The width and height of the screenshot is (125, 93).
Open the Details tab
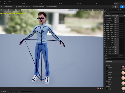point(121,56)
